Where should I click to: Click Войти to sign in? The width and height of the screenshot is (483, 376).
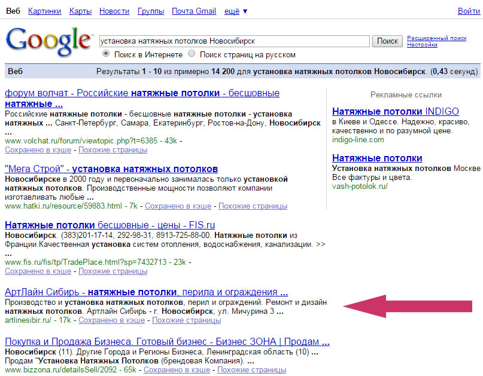click(x=469, y=11)
